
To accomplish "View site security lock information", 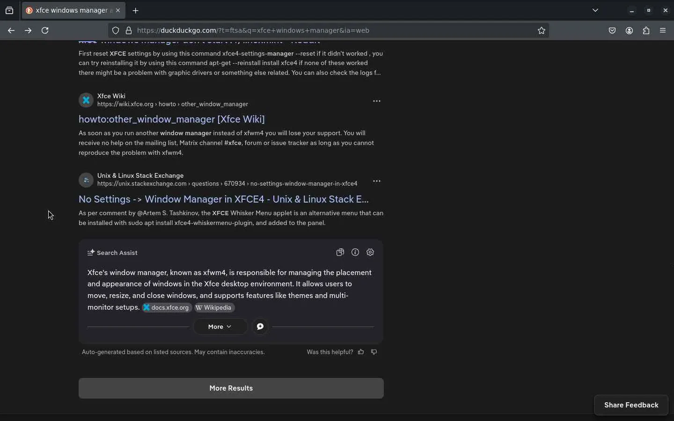I will click(129, 30).
